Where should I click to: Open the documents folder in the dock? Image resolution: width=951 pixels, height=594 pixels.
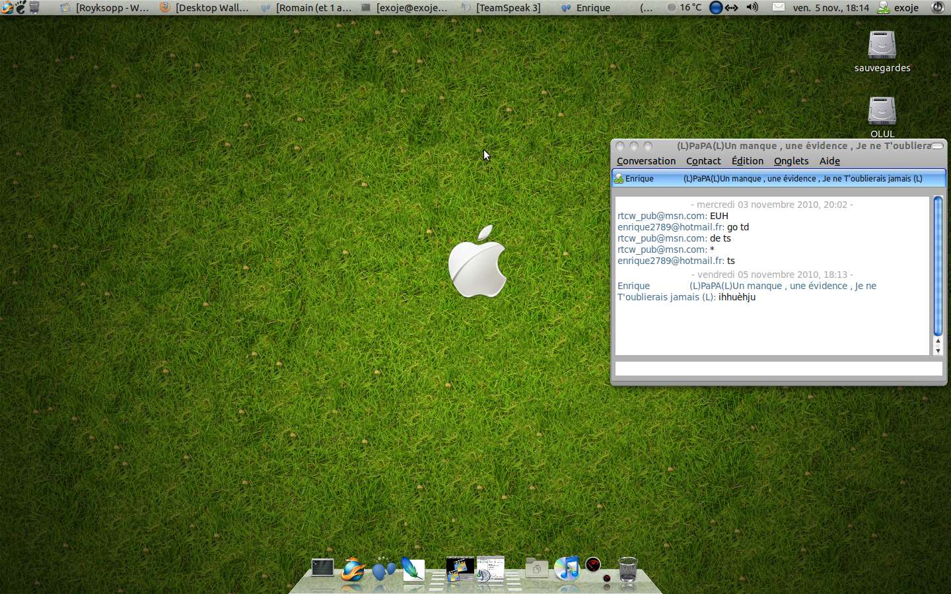pyautogui.click(x=536, y=568)
